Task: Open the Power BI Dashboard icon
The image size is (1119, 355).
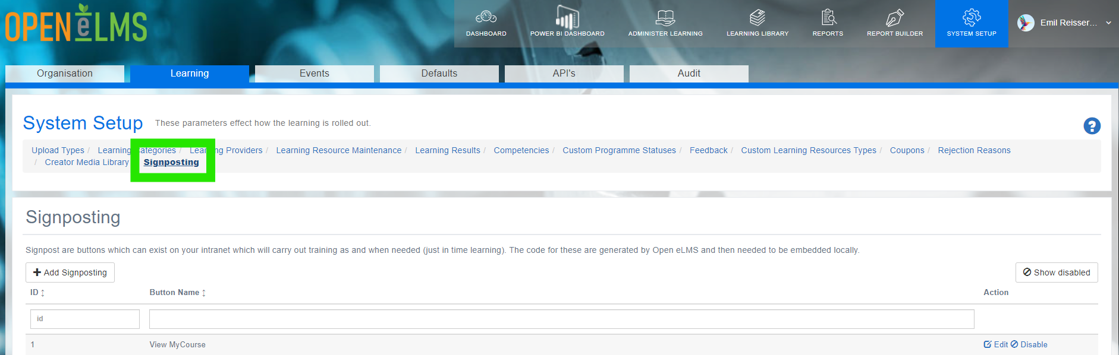Action: pyautogui.click(x=567, y=17)
